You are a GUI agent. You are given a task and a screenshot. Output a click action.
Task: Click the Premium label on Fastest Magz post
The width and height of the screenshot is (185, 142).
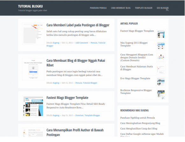(80, 115)
